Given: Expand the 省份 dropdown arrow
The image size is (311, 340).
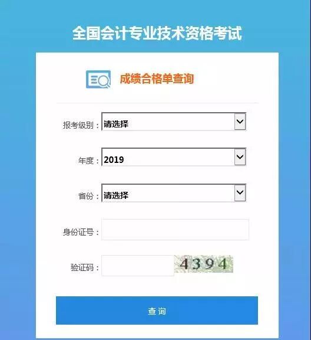Looking at the screenshot, I should pos(240,193).
